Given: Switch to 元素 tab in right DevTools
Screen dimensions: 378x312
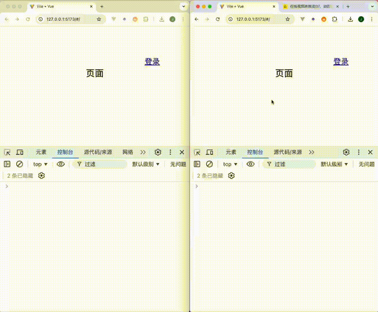Looking at the screenshot, I should 231,152.
